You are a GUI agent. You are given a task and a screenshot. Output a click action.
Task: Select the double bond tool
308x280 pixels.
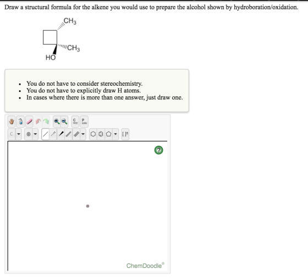pos(69,134)
